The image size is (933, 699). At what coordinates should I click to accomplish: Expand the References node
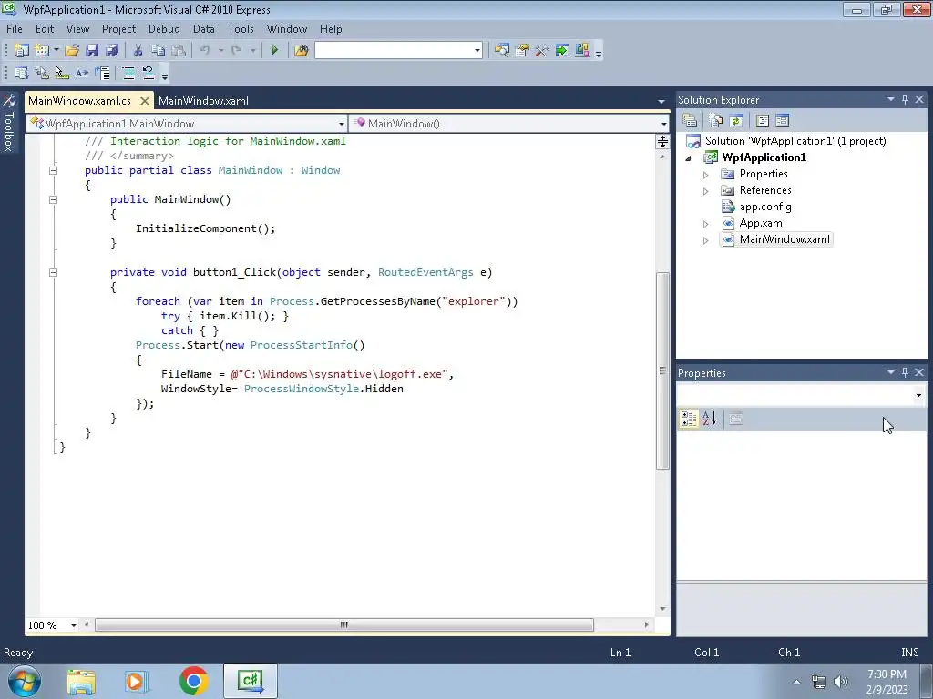click(x=706, y=191)
